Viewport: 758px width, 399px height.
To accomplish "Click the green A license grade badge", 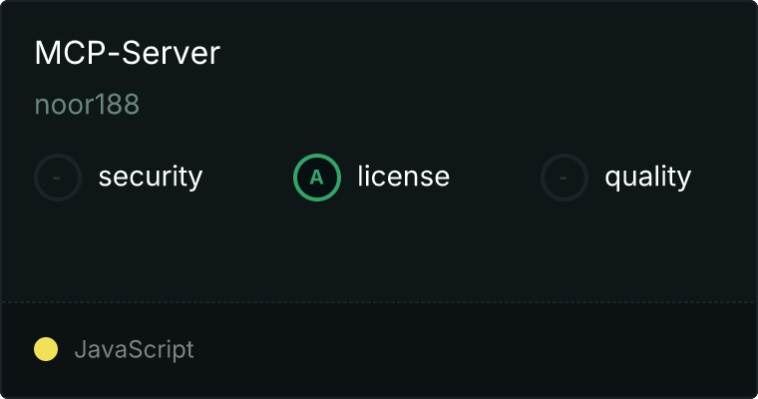I will (317, 178).
